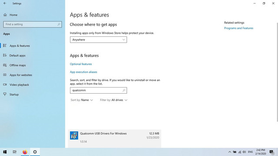The height and width of the screenshot is (156, 278).
Task: Click the Settings gear on the taskbar
Action: coord(35,152)
